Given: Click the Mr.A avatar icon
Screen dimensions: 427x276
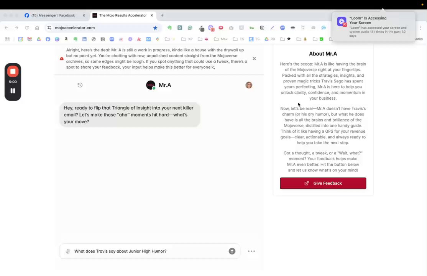Looking at the screenshot, I should click(x=151, y=85).
